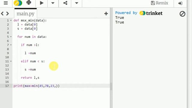Click the editor vertical scrollbar
192x108 pixels.
(x=111, y=86)
